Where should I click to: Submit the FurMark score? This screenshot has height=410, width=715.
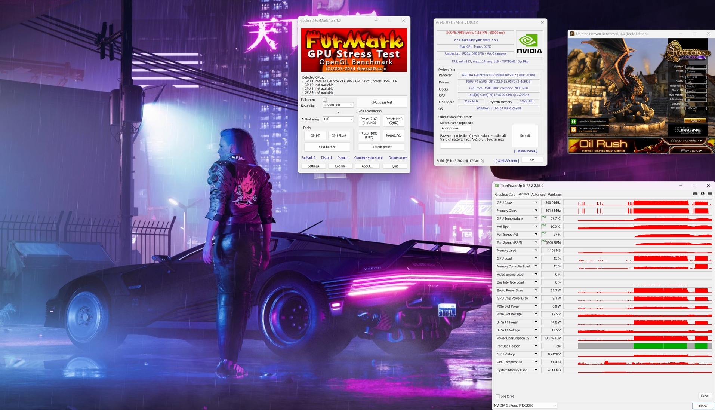click(x=525, y=136)
